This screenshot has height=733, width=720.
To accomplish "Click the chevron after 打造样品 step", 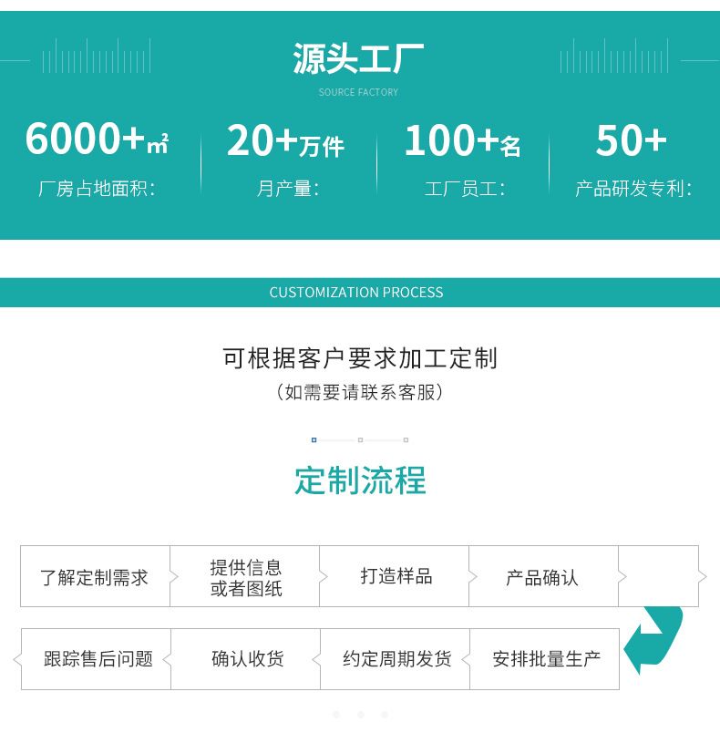I will (x=473, y=577).
